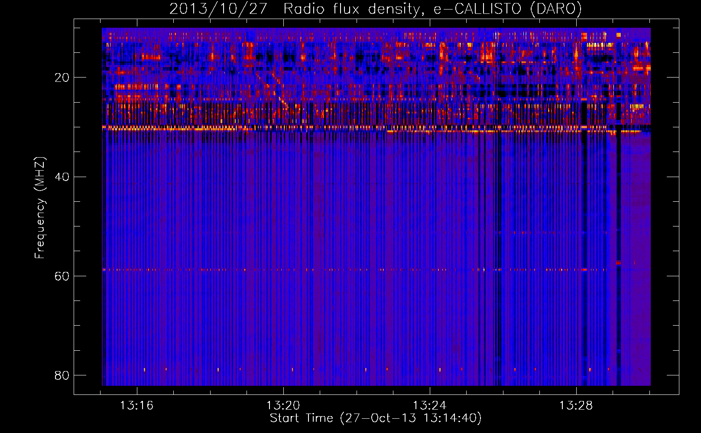This screenshot has height=433, width=701.
Task: Click the 60 frequency tick label
Action: [x=62, y=276]
